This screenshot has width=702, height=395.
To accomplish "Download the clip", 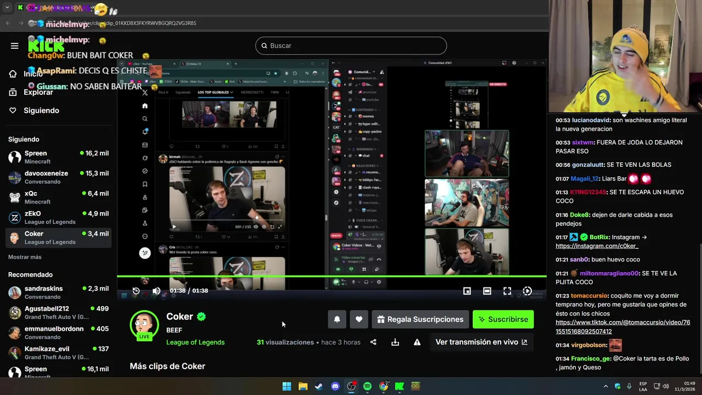I will tap(395, 342).
